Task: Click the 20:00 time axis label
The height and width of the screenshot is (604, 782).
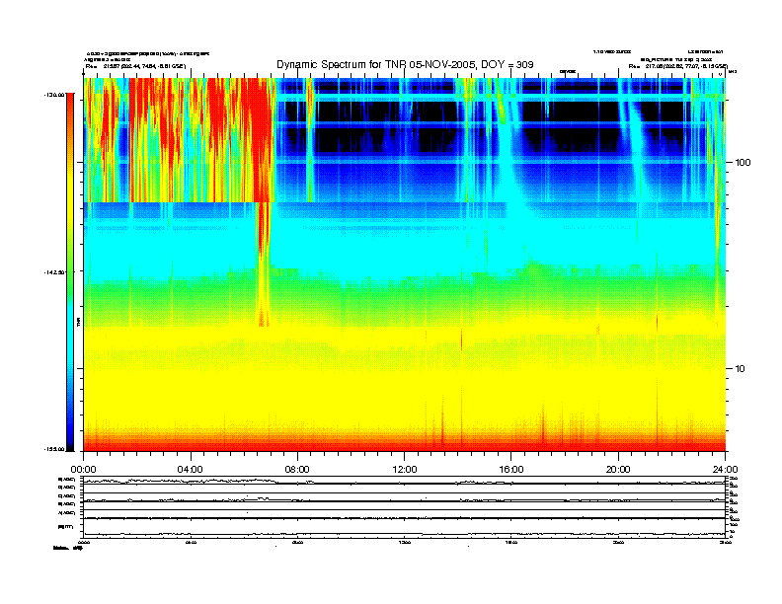Action: pyautogui.click(x=618, y=470)
